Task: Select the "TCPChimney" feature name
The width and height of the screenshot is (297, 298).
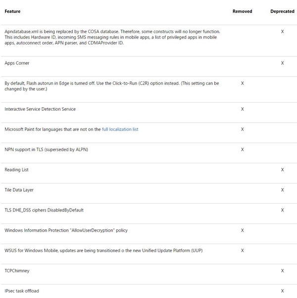Action: tap(17, 271)
